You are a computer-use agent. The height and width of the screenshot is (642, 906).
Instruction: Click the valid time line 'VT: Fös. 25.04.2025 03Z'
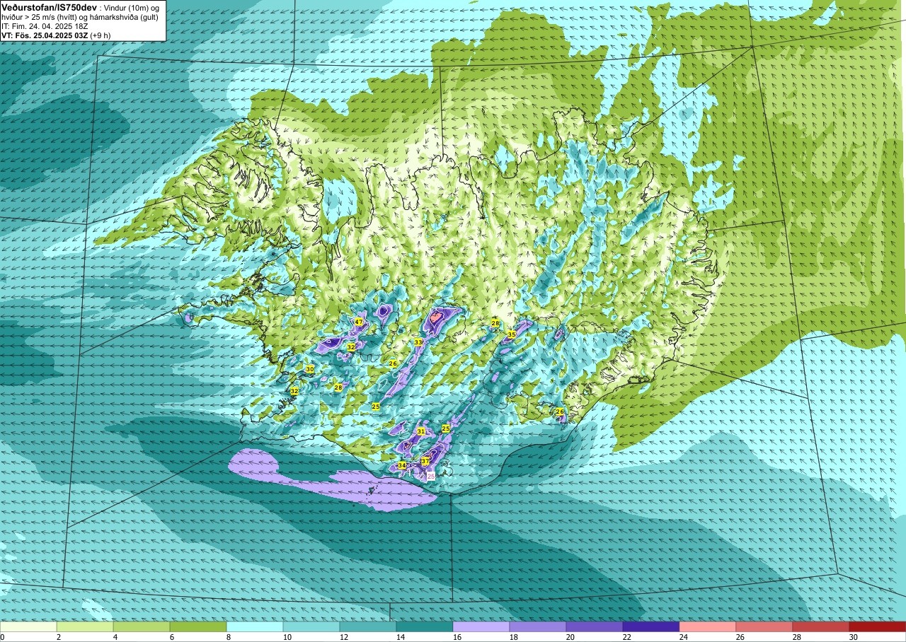tap(45, 35)
